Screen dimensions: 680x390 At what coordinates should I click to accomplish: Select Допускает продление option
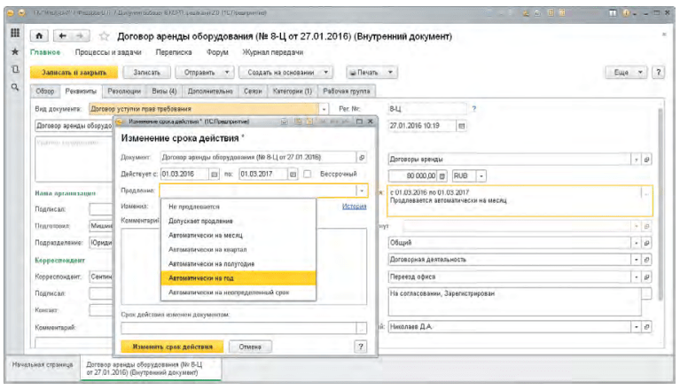pos(238,221)
